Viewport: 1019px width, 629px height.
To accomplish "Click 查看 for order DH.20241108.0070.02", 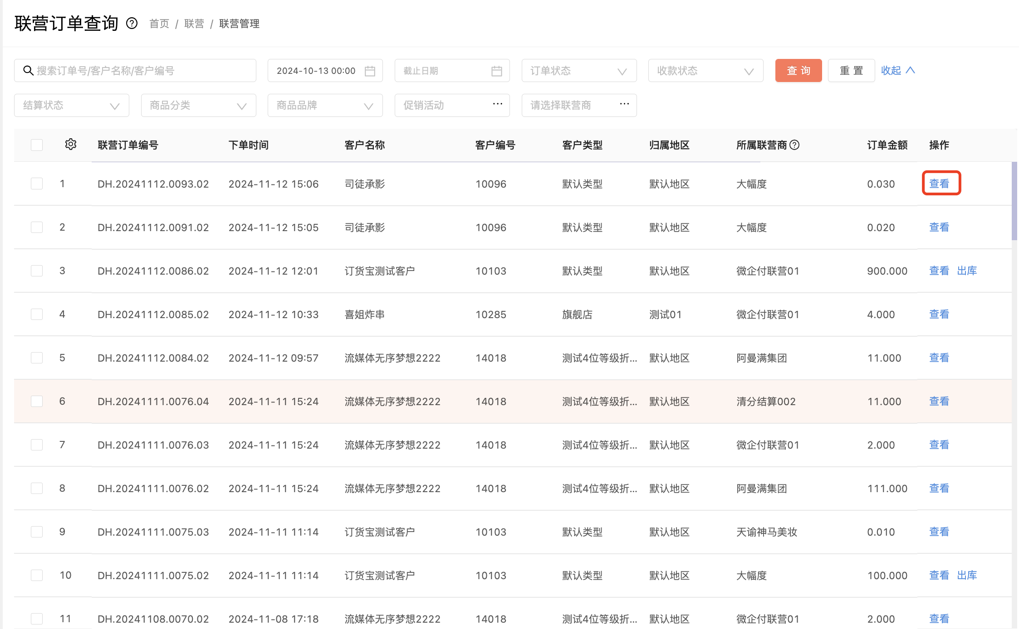I will [939, 619].
